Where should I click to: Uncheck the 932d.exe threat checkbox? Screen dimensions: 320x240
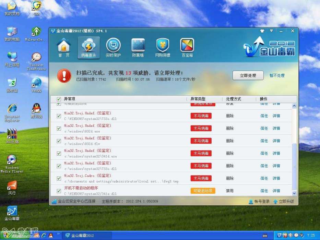59,129
